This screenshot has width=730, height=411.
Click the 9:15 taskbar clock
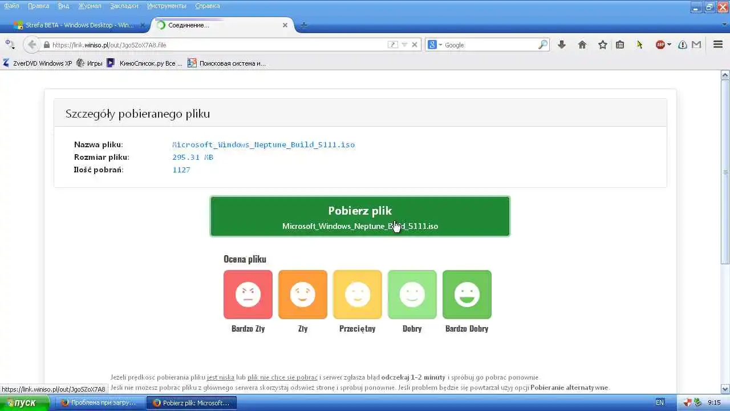[x=714, y=402]
